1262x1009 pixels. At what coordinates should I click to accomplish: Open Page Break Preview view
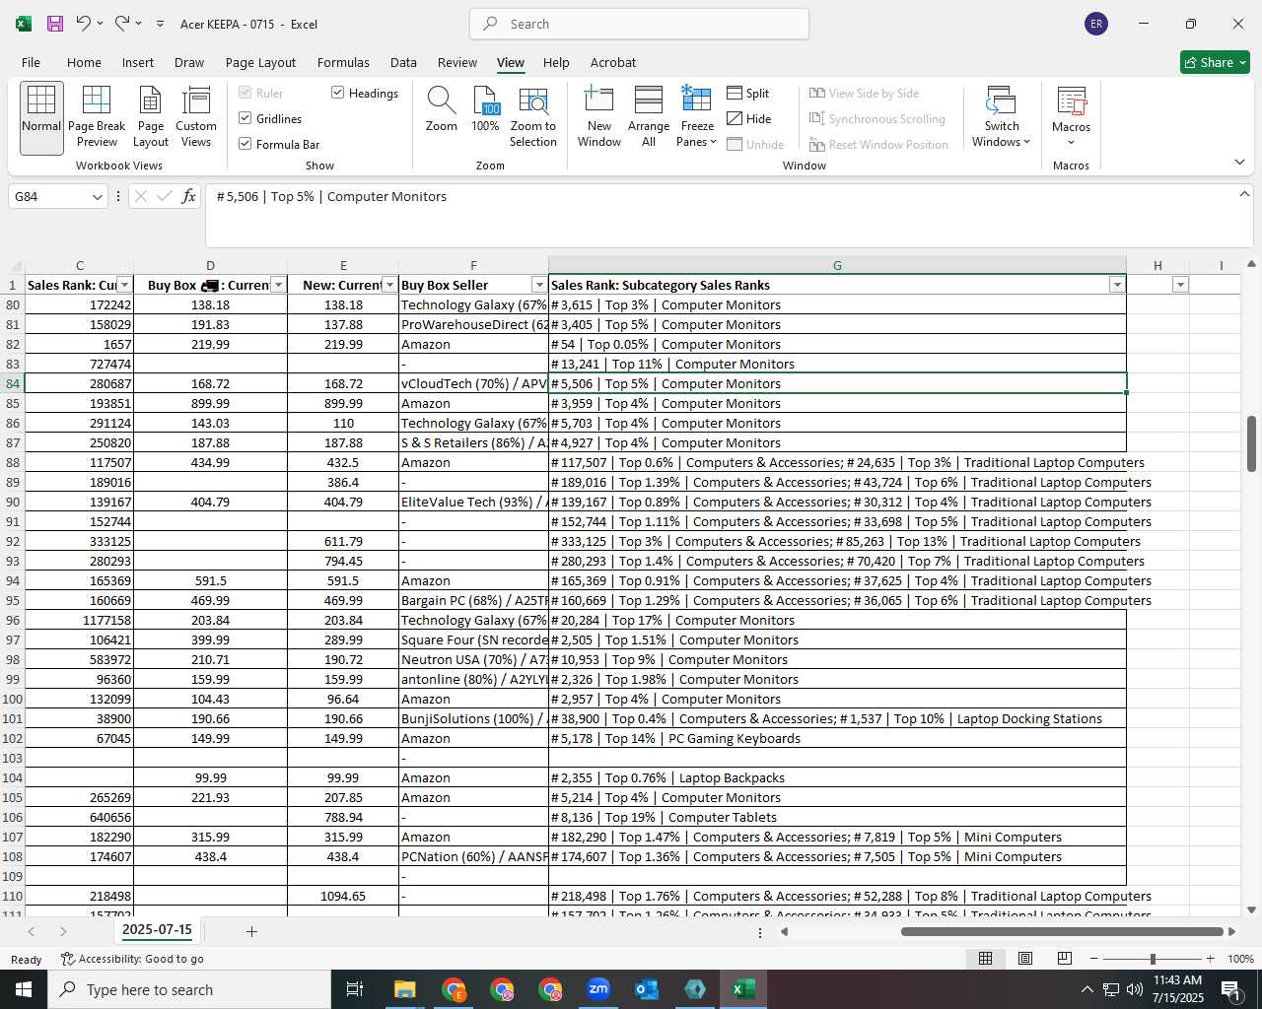(97, 117)
